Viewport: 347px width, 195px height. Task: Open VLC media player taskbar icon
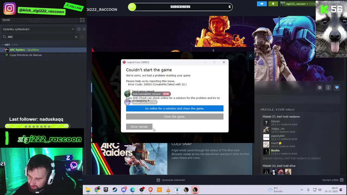click(x=168, y=190)
